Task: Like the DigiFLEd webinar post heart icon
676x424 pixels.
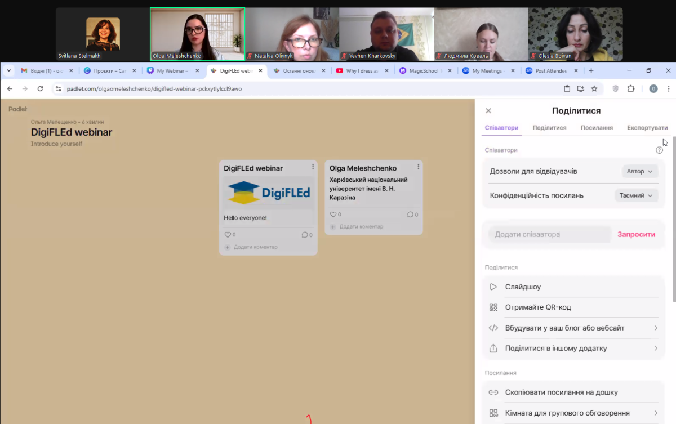Action: point(228,235)
